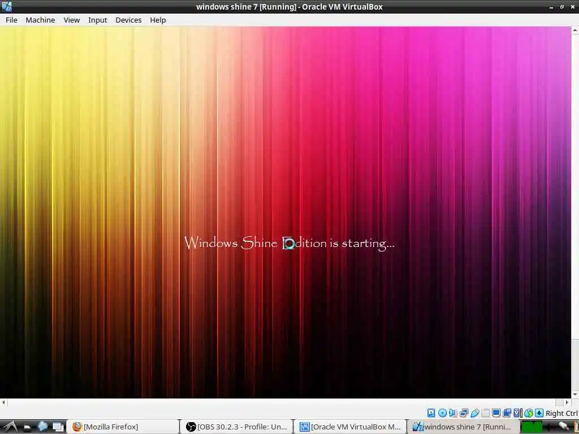Open the Machine menu
579x434 pixels.
pos(40,20)
